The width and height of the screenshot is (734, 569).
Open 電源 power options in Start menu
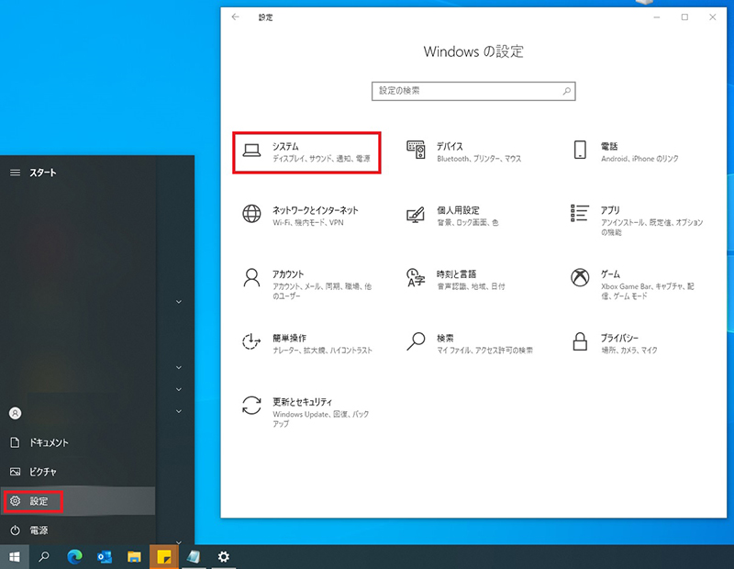click(78, 530)
